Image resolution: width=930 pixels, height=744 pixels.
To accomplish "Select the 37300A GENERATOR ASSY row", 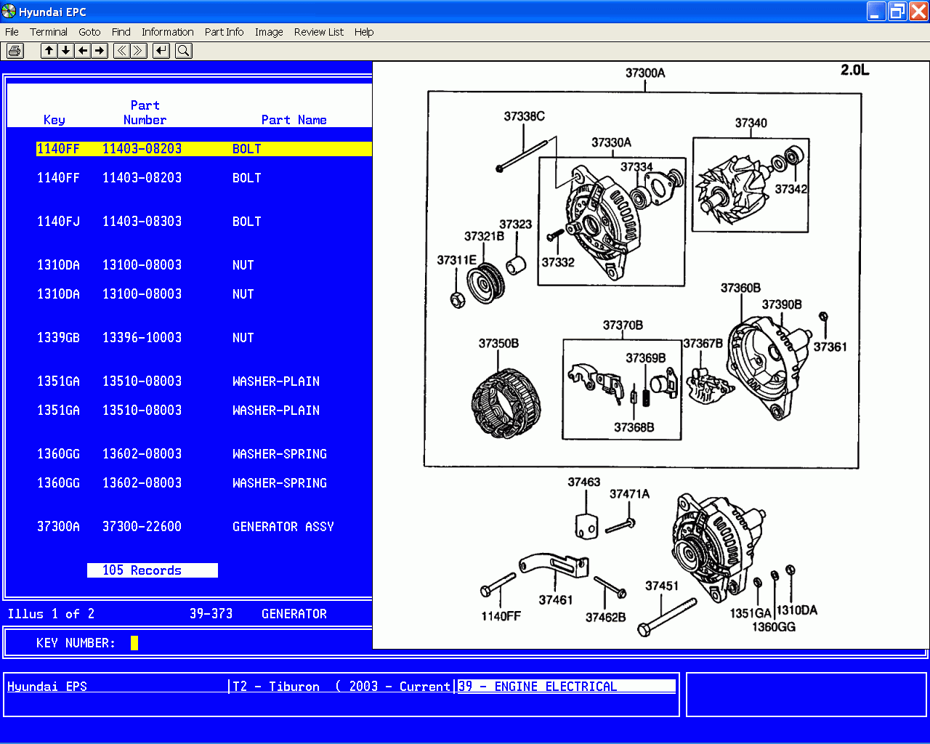I will (x=185, y=527).
